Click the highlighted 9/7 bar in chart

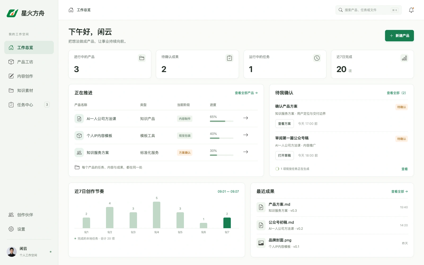(227, 223)
